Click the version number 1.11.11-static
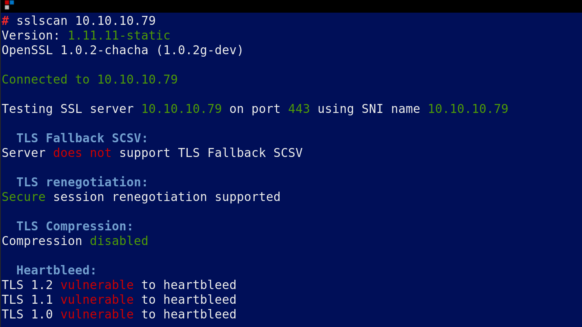This screenshot has width=582, height=327. 119,35
